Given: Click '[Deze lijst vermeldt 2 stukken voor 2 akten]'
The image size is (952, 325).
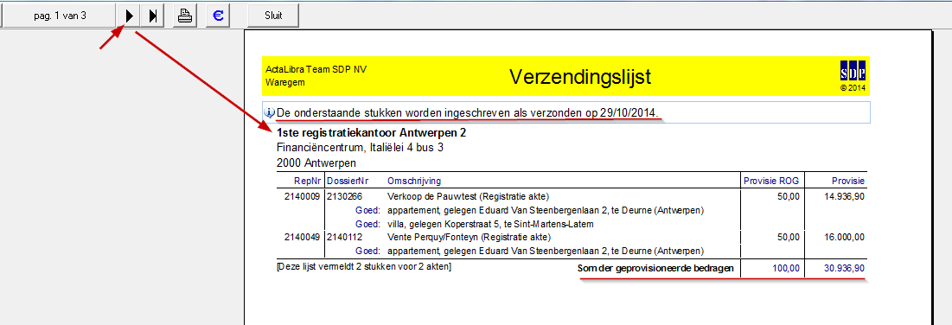Looking at the screenshot, I should (x=363, y=266).
